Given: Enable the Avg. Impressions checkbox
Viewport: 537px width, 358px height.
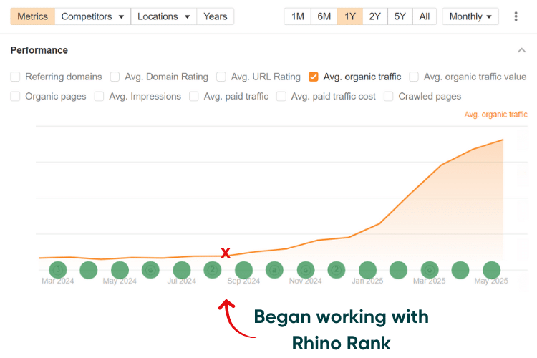Looking at the screenshot, I should coord(99,96).
